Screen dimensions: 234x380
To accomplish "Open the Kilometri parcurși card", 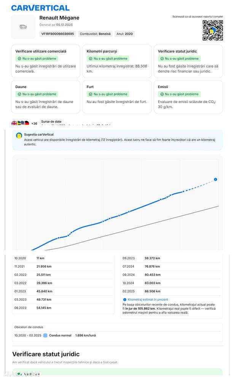I will pos(116,61).
